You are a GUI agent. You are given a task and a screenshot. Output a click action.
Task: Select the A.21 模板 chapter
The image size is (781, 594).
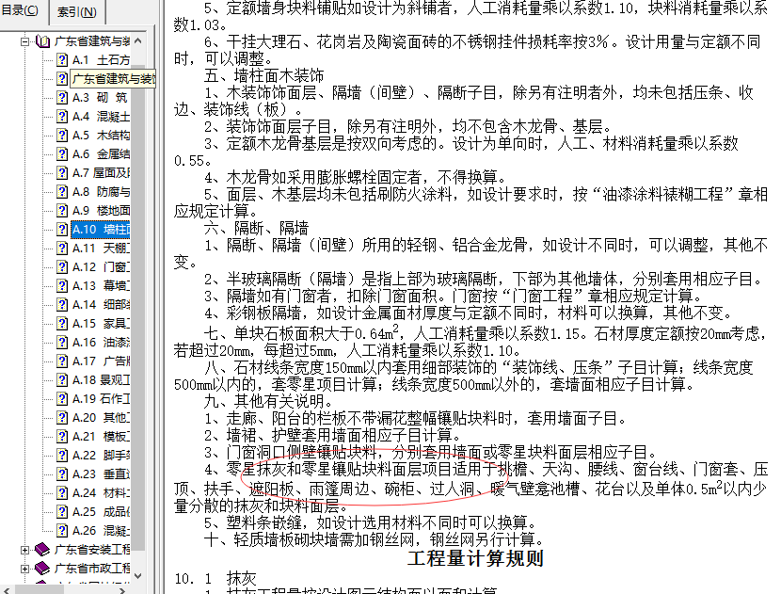tap(101, 437)
